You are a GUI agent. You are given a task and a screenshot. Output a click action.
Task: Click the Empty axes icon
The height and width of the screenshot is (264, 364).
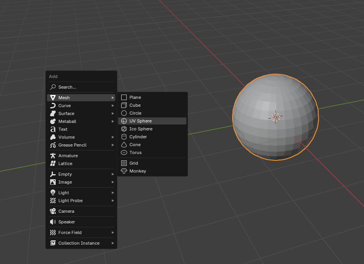[x=53, y=174]
